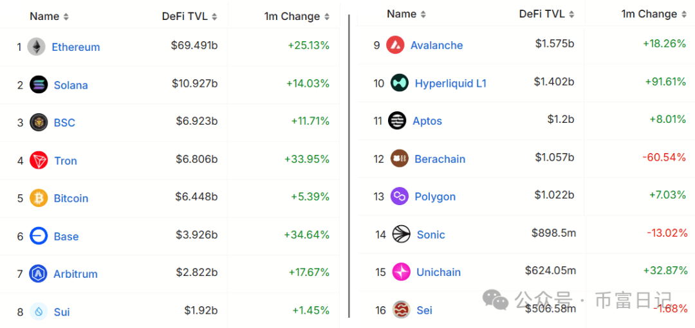Viewport: 695px width, 328px height.
Task: Select the right table Name column header
Action: [400, 14]
